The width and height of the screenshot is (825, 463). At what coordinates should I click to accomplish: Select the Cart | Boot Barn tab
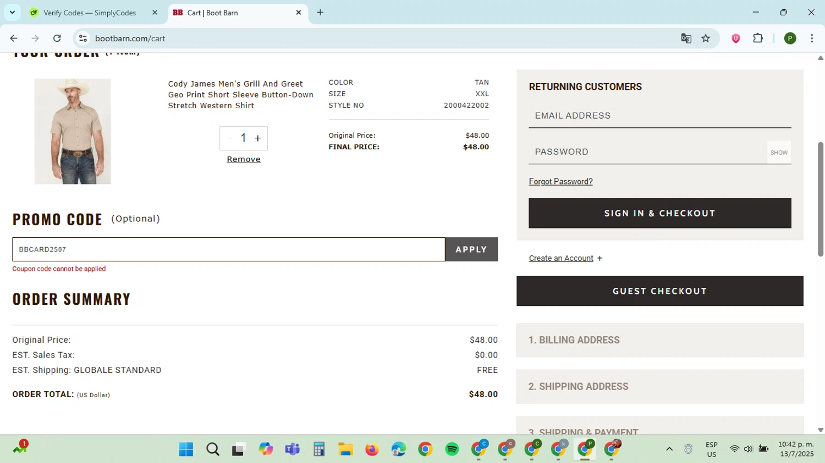(x=238, y=13)
